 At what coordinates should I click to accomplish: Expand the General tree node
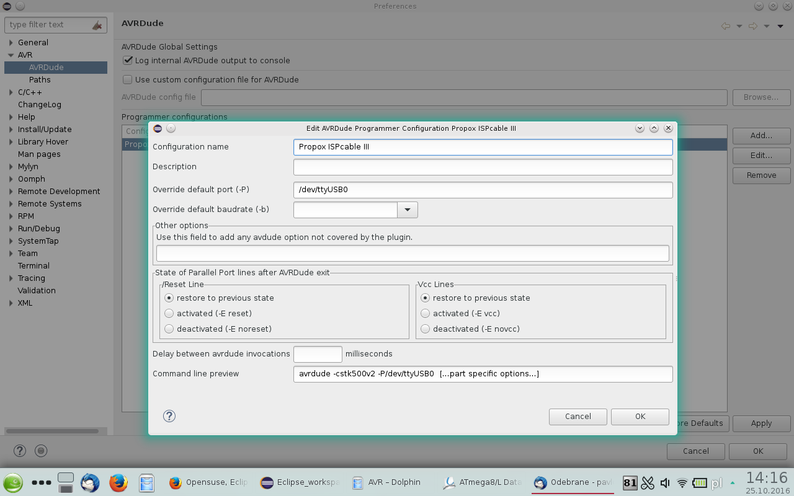click(x=11, y=43)
